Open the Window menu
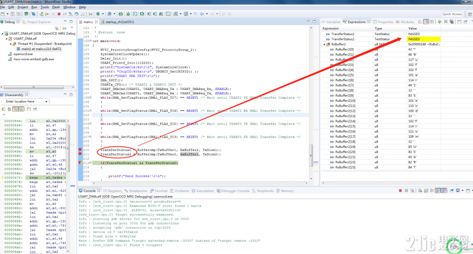Screen dimensions: 473x254 click(x=69, y=7)
